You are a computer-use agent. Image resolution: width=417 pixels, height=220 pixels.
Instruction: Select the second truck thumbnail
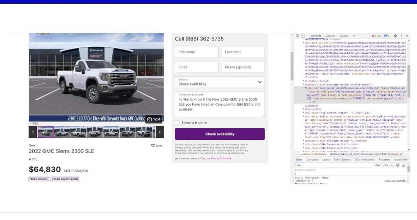[x=62, y=132]
